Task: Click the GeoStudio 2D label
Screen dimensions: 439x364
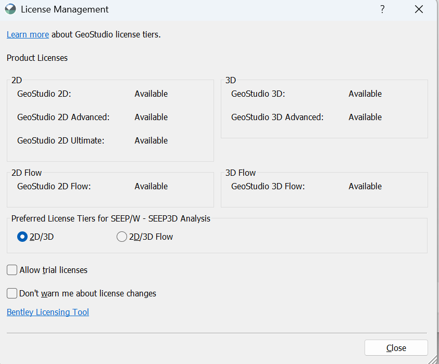Action: [44, 94]
